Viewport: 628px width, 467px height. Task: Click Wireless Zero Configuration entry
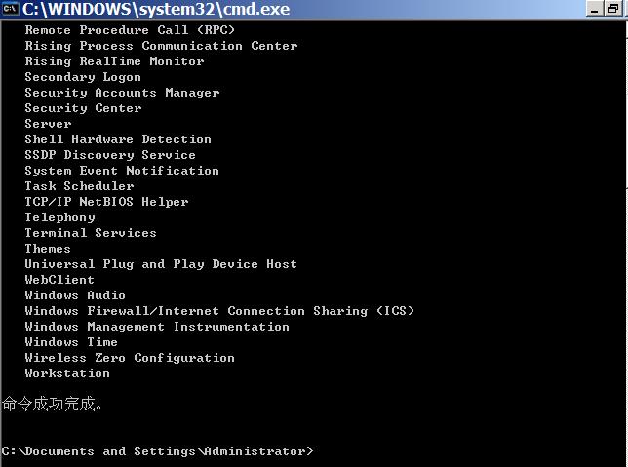pos(130,358)
